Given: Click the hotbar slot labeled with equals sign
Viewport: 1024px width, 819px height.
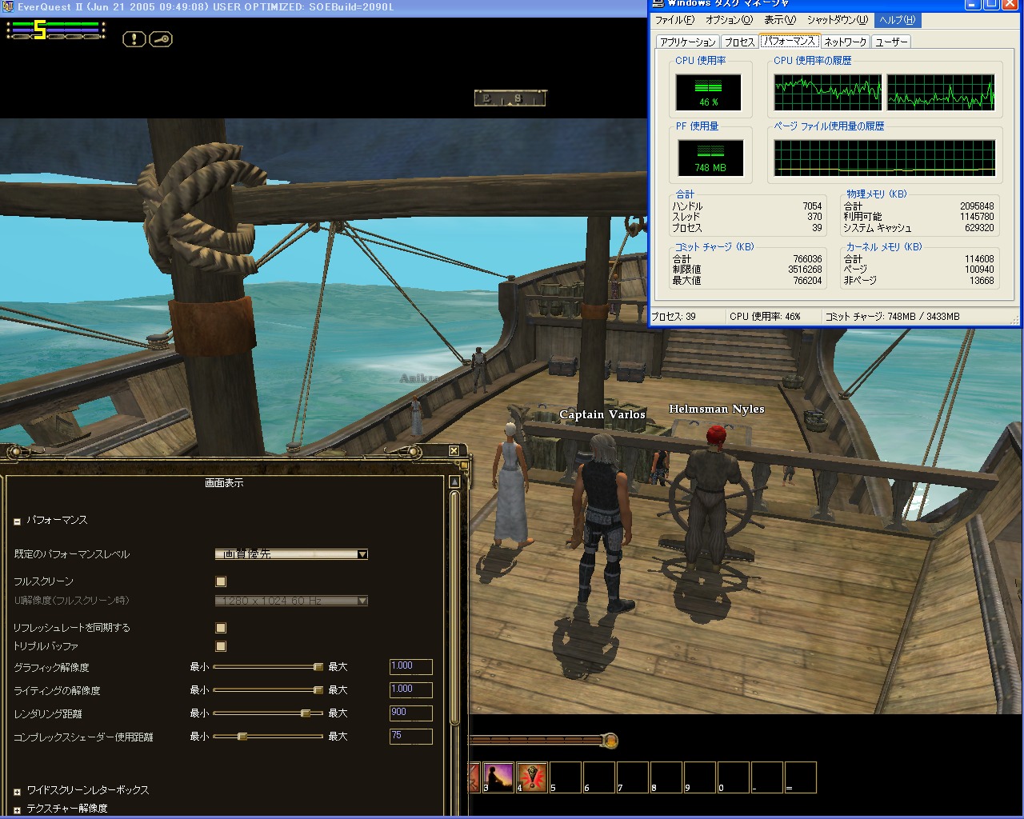Looking at the screenshot, I should tap(800, 777).
